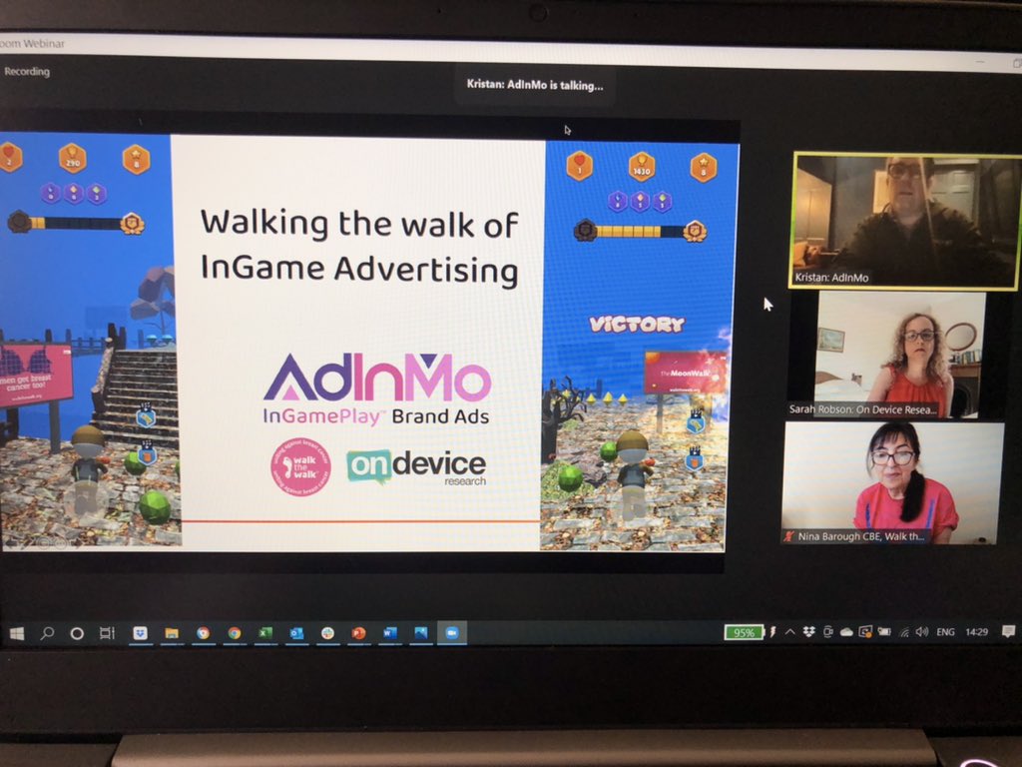
Task: Mute system audio via the speaker icon
Action: 921,631
